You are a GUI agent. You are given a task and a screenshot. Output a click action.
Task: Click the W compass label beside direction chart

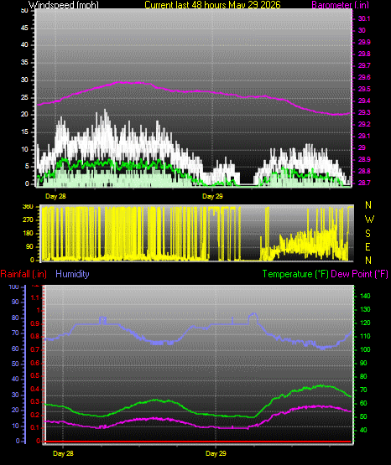(x=369, y=220)
